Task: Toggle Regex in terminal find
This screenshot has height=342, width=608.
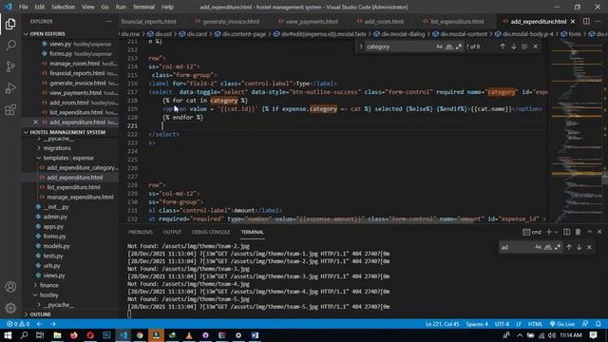Action: point(558,247)
